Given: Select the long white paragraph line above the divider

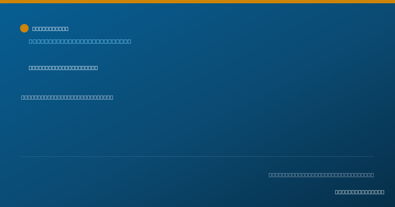Looking at the screenshot, I should coord(67,97).
